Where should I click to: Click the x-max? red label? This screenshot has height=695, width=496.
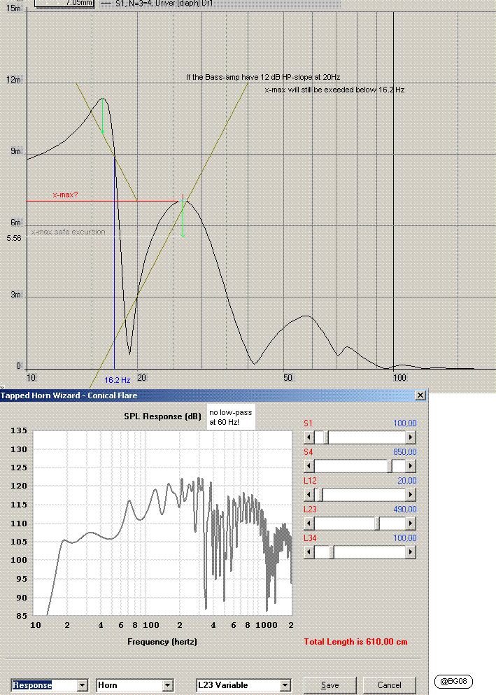(x=65, y=195)
